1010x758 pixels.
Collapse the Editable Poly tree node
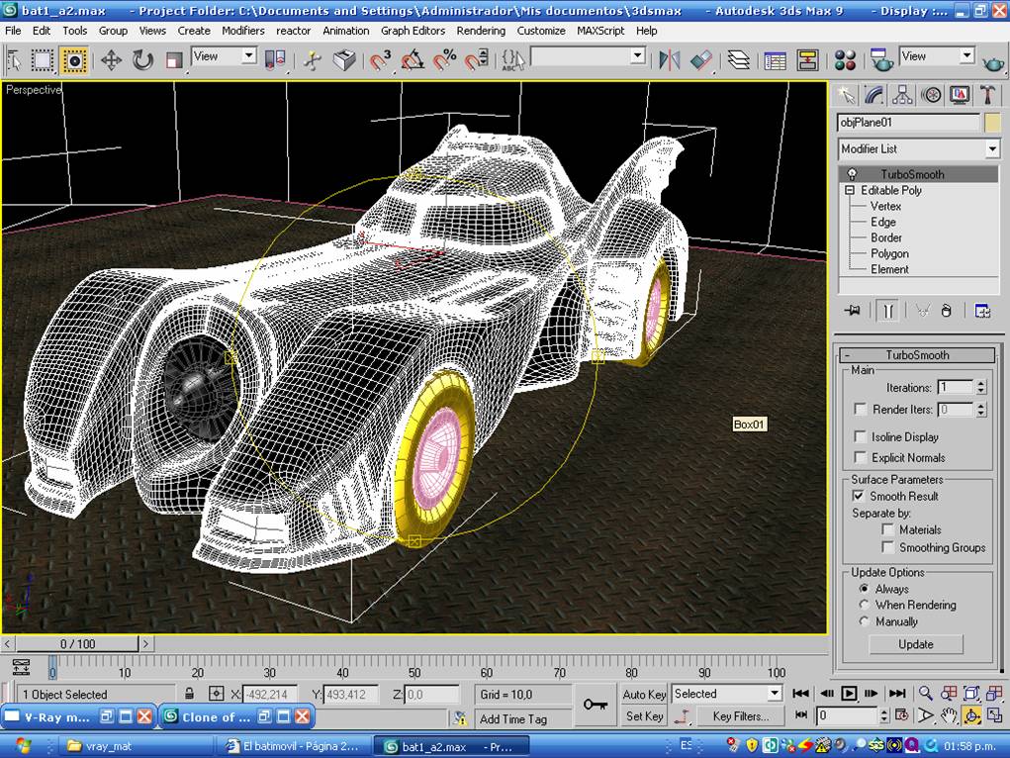(849, 190)
